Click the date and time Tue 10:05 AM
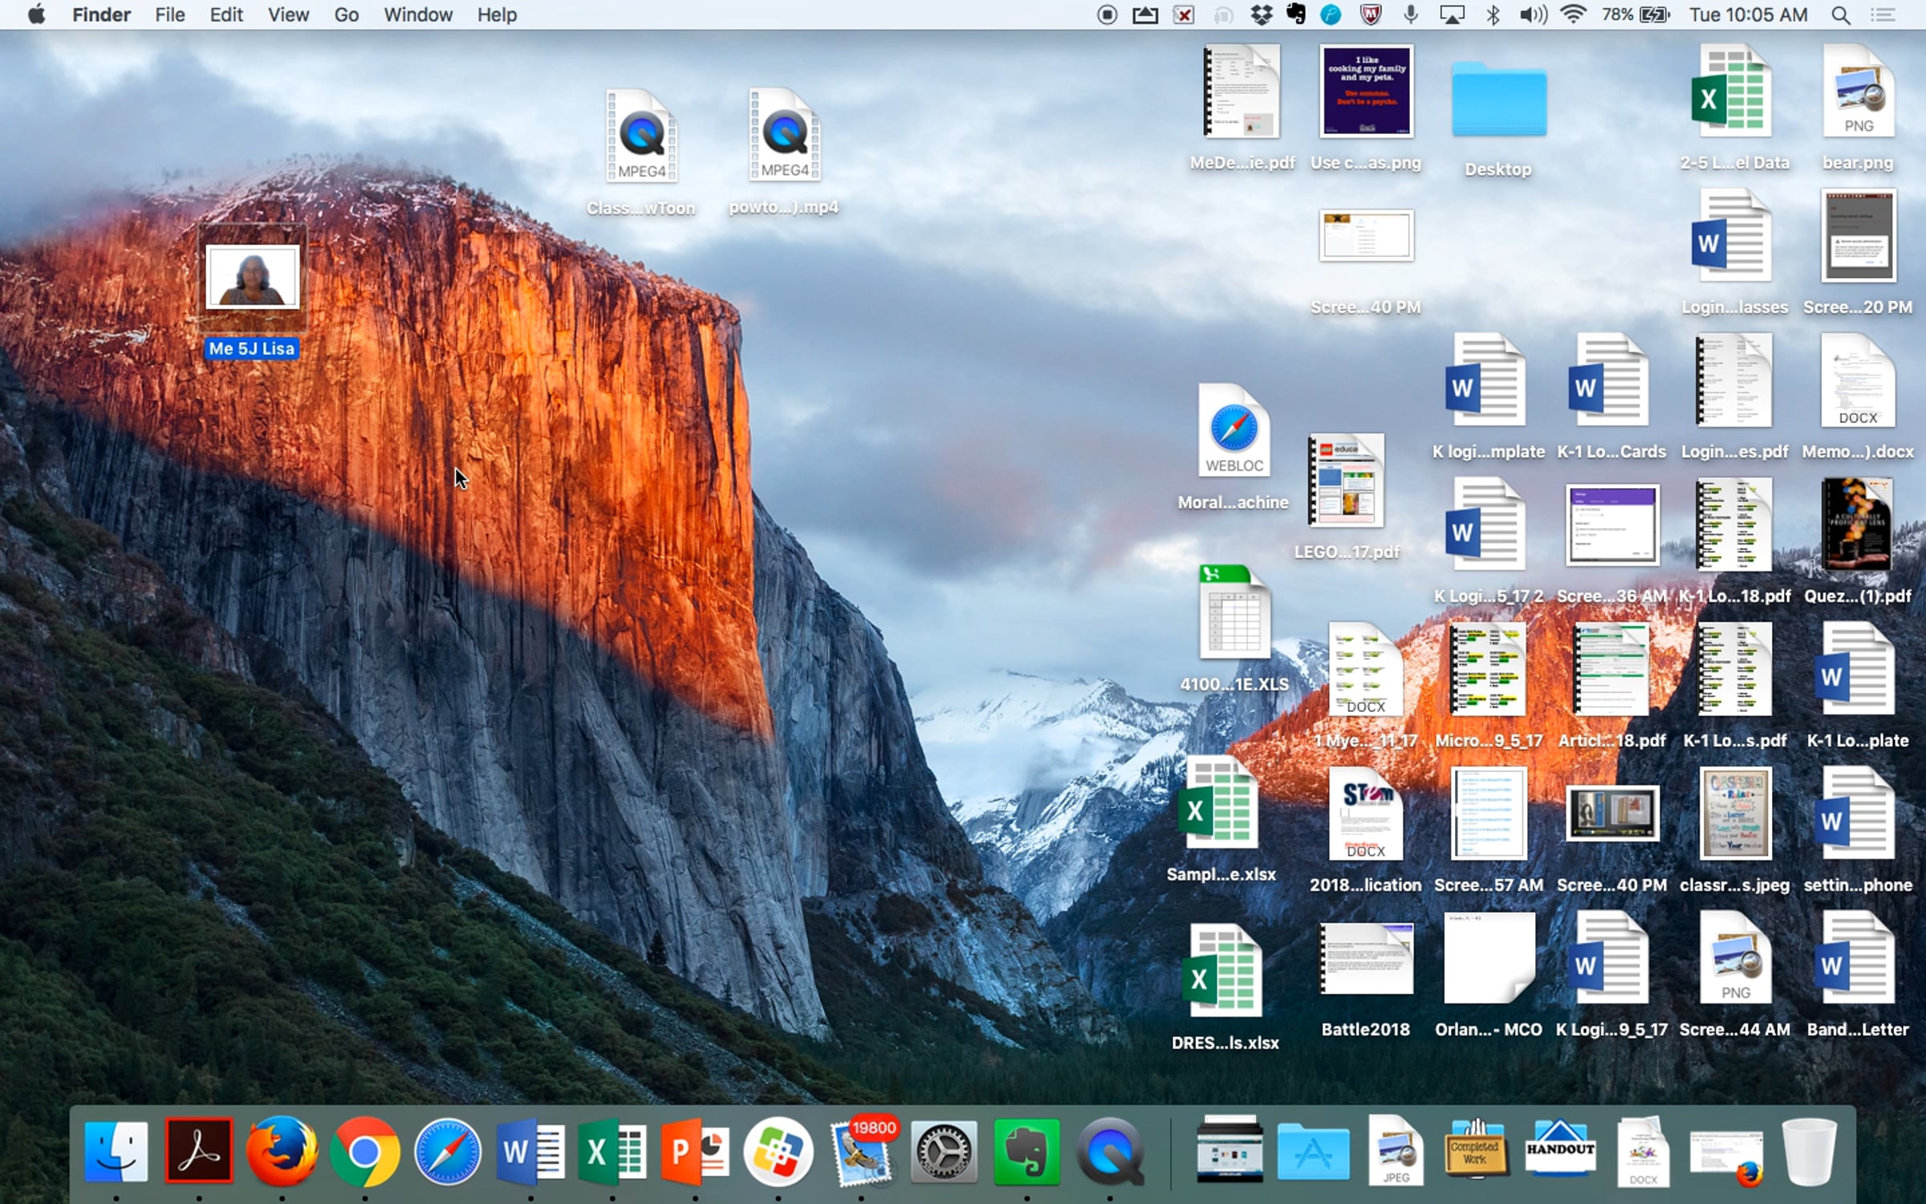 [x=1749, y=14]
